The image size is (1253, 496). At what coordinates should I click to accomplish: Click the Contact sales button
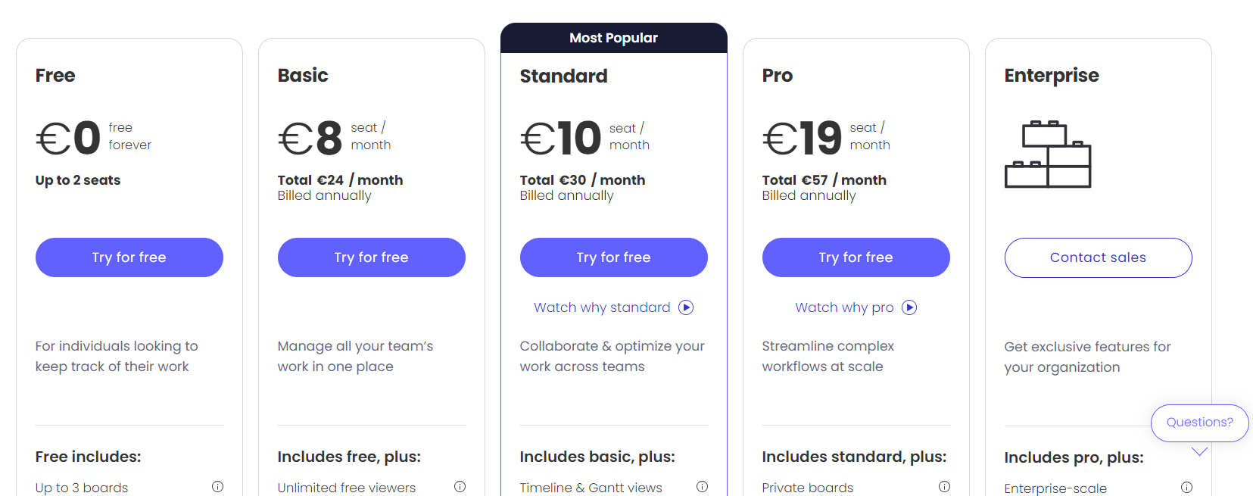[1098, 257]
